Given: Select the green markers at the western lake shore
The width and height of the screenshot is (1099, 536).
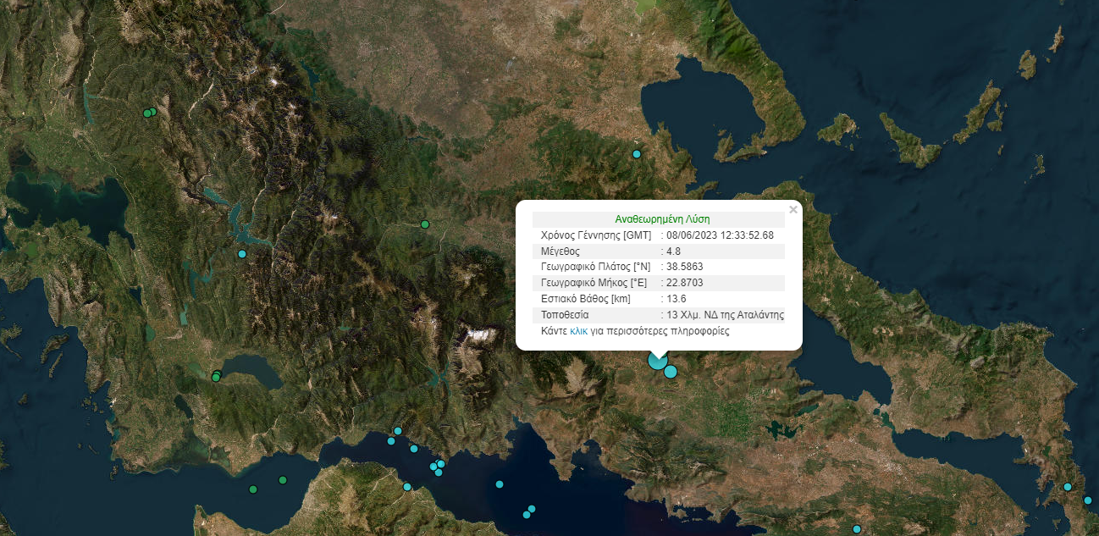Looking at the screenshot, I should [x=216, y=377].
